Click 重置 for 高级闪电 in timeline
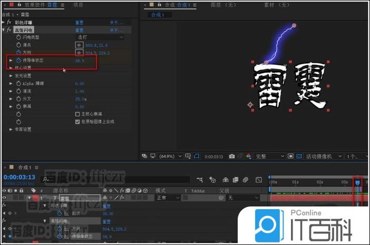Viewport: 370px width, 245px height. pyautogui.click(x=106, y=221)
